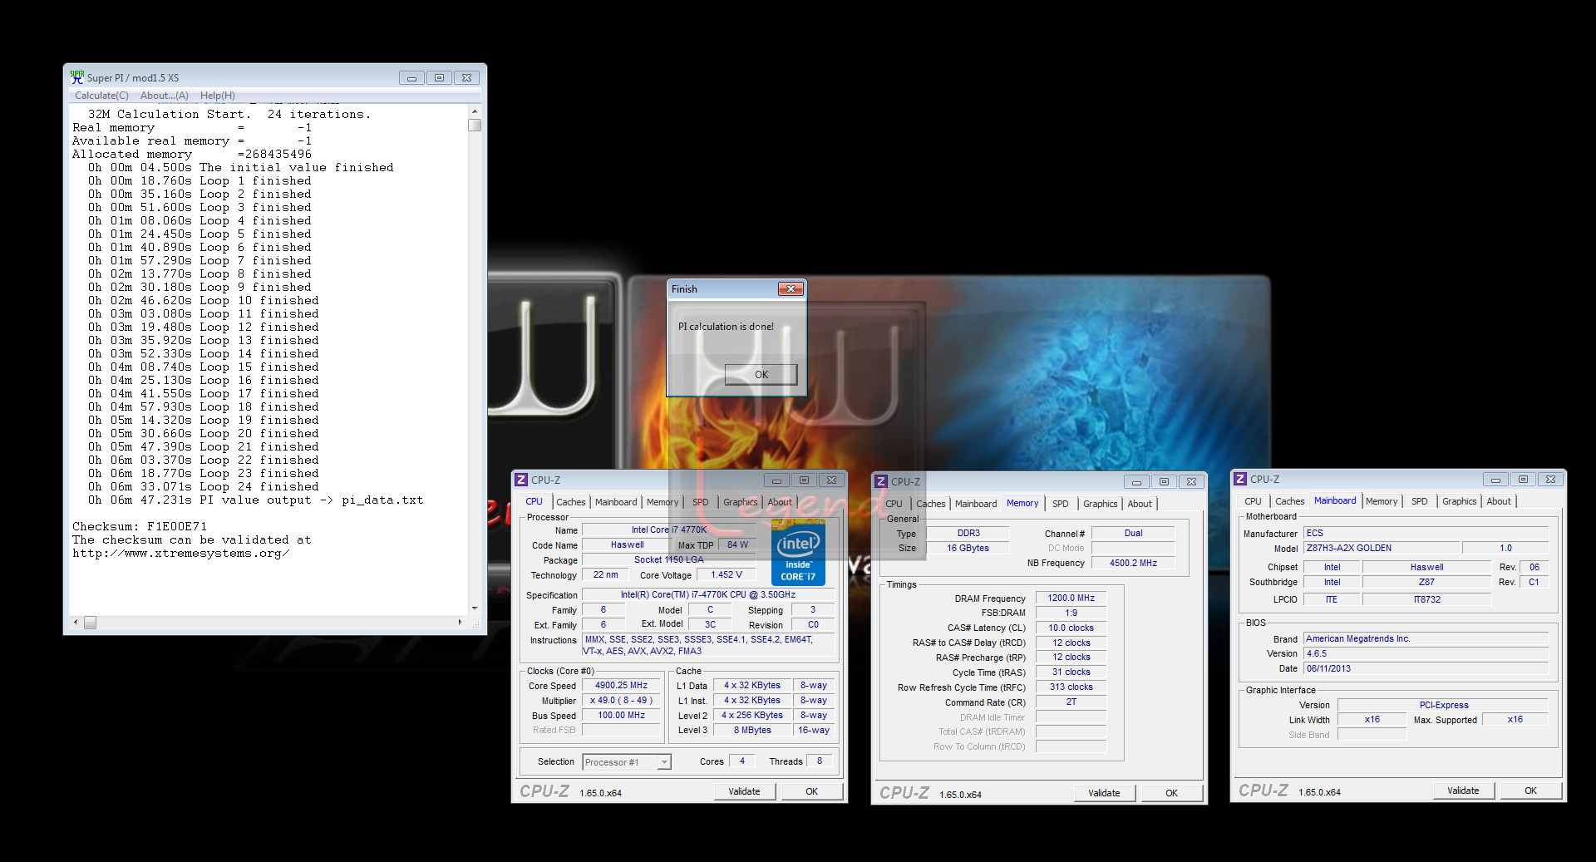Select CPU tab in the CPU-Z Memory window
This screenshot has width=1596, height=862.
pyautogui.click(x=894, y=504)
